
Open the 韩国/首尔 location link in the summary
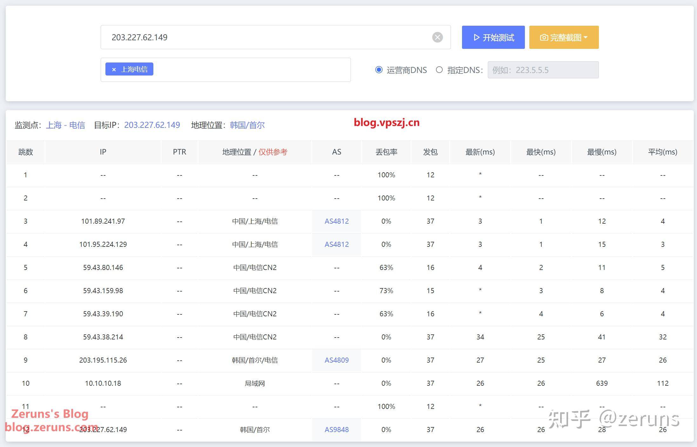(247, 125)
